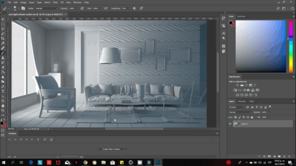Screen dimensions: 296x166
Task: Add Photo Filter adjustment
Action: coord(248,90)
